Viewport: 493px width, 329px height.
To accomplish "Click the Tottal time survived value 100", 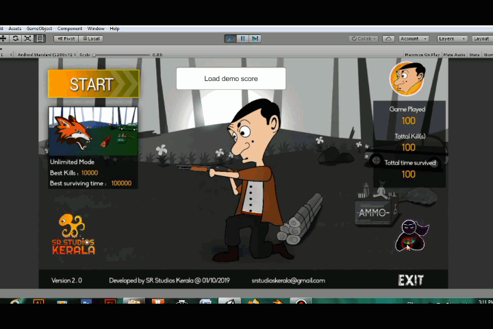I will [408, 174].
